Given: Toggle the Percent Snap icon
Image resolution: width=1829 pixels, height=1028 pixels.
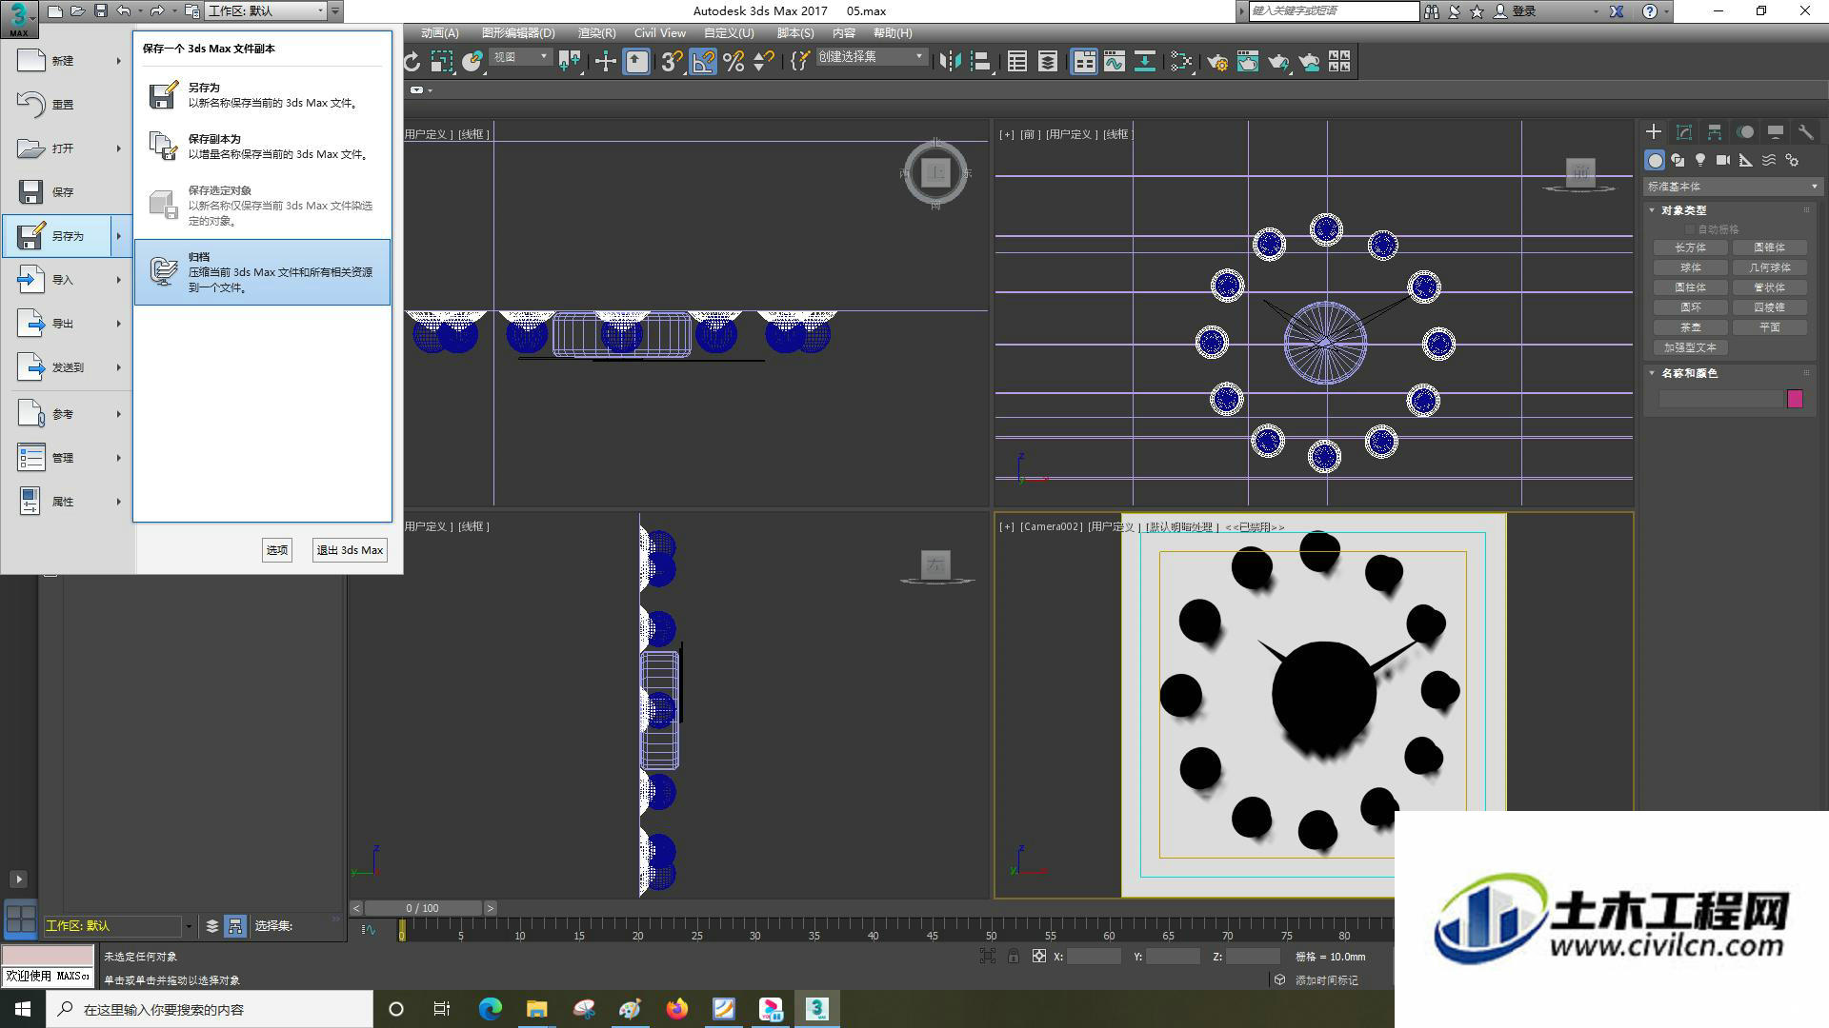Looking at the screenshot, I should (x=734, y=62).
